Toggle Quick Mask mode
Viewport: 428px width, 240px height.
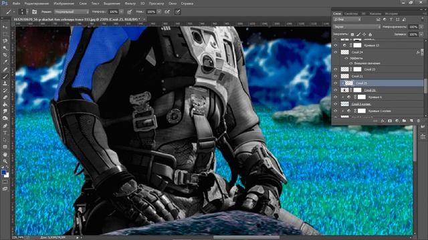5,182
